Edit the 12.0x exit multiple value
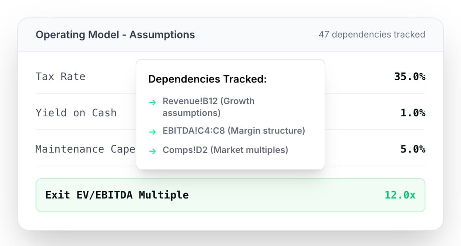This screenshot has width=461, height=246. click(400, 195)
